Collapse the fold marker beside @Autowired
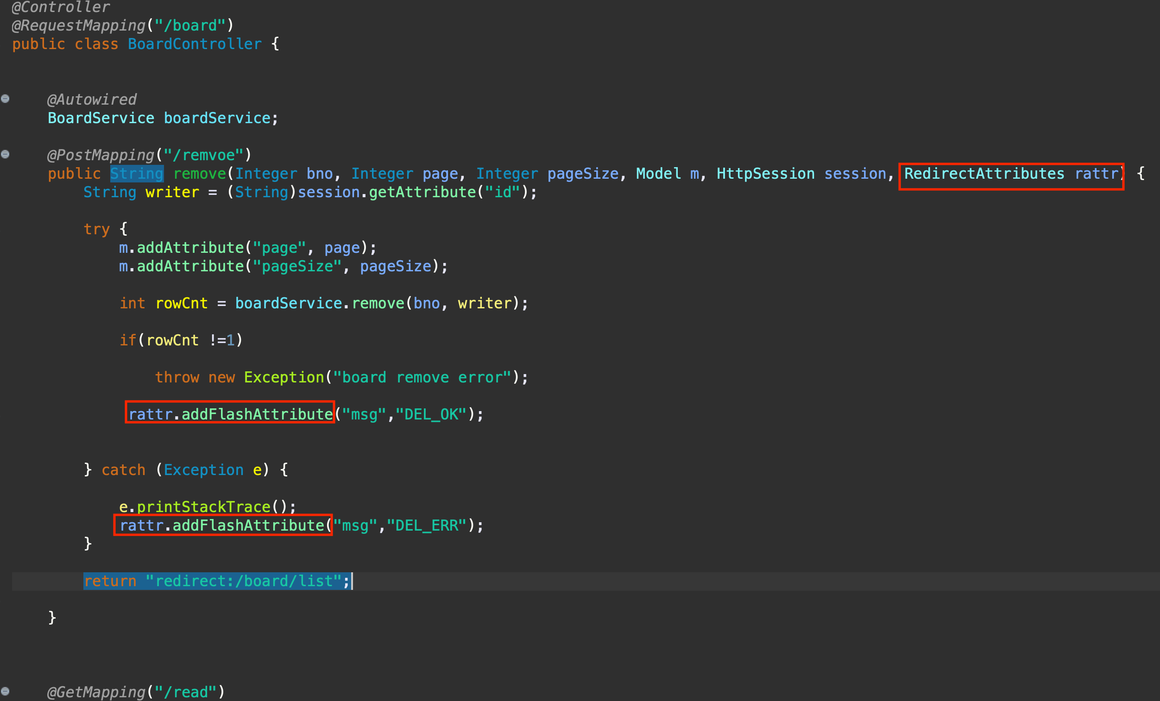Screen dimensions: 1160x701 [x=5, y=99]
